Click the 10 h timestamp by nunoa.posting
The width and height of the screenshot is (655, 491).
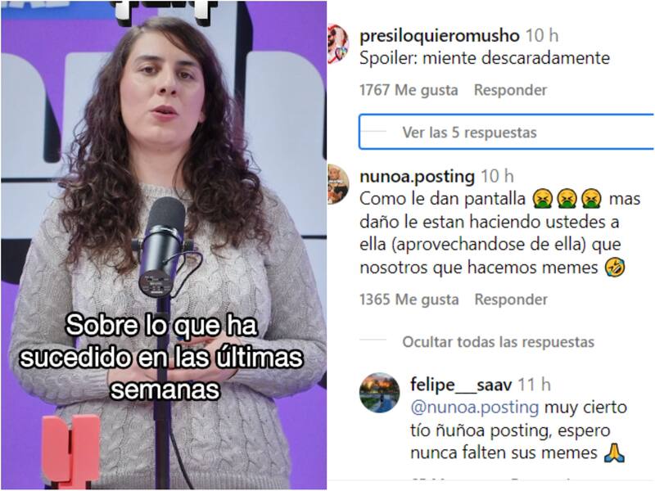point(497,177)
